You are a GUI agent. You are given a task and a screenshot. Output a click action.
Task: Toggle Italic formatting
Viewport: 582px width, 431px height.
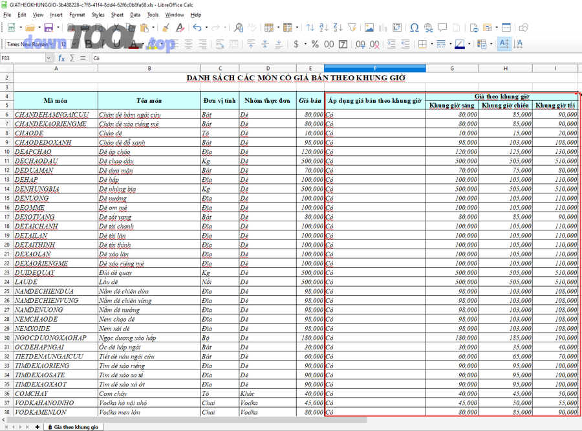tap(103, 44)
